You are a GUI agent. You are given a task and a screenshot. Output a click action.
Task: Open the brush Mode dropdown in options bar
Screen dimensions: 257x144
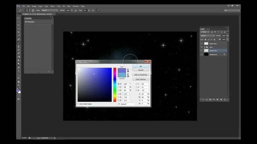click(49, 10)
